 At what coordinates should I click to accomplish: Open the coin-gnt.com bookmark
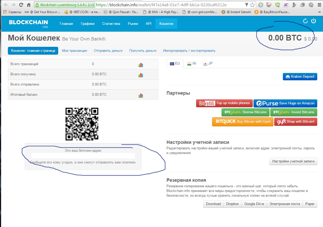tap(200, 12)
